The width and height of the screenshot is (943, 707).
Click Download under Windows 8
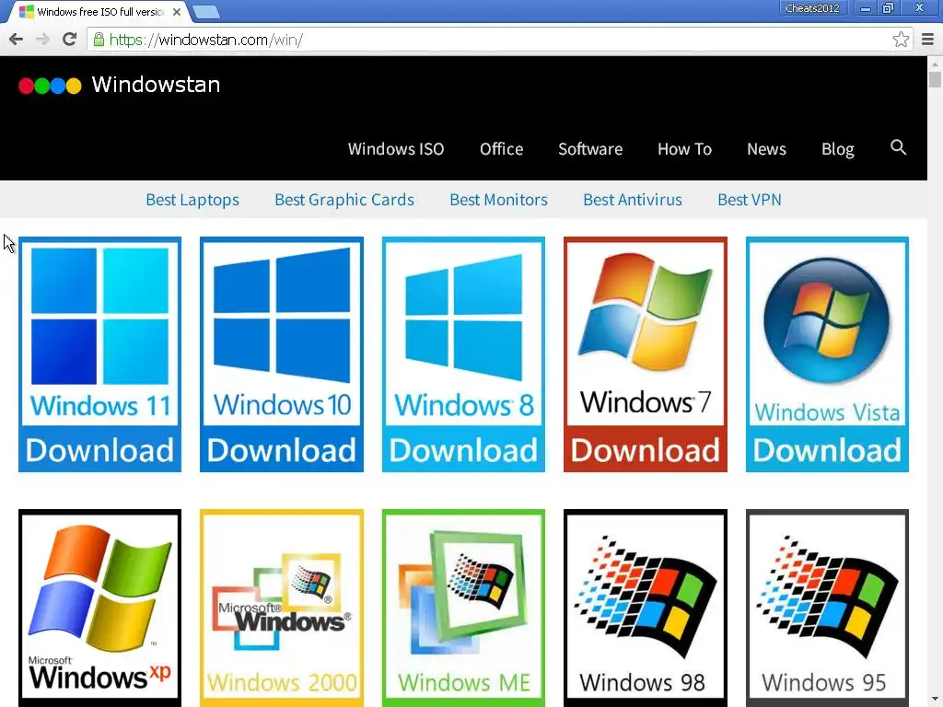464,449
